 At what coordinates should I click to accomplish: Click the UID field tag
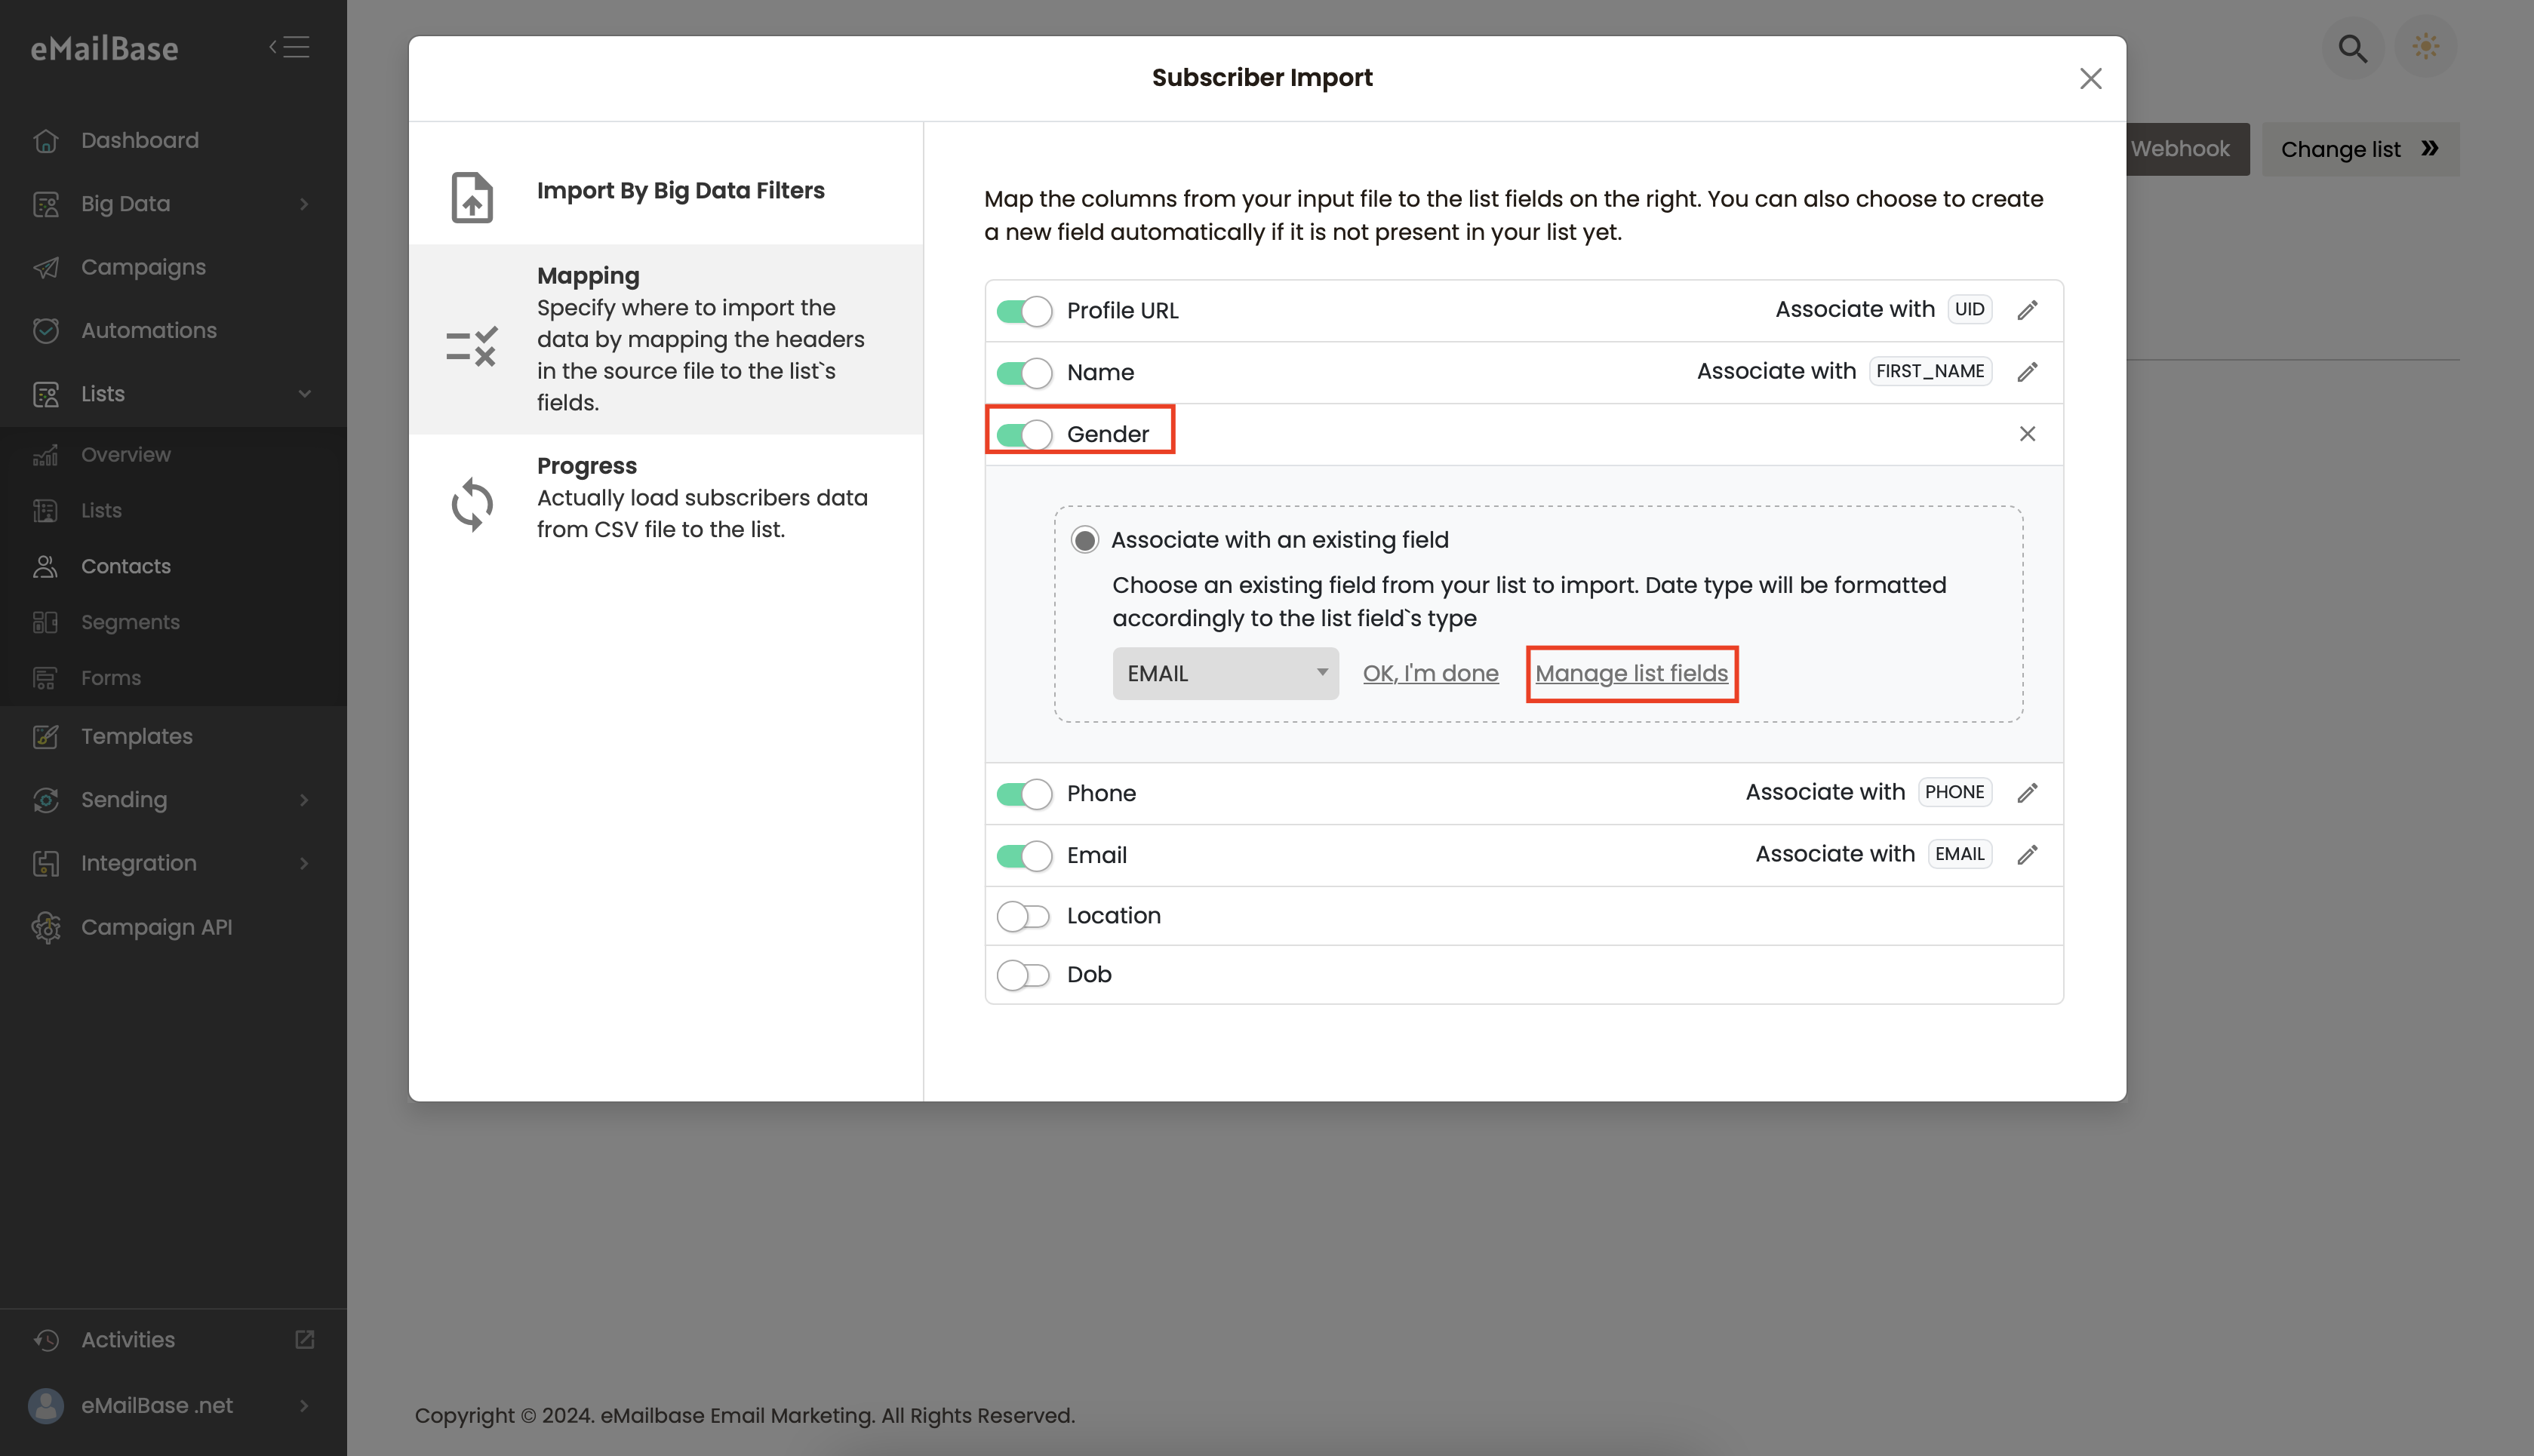coord(1970,310)
